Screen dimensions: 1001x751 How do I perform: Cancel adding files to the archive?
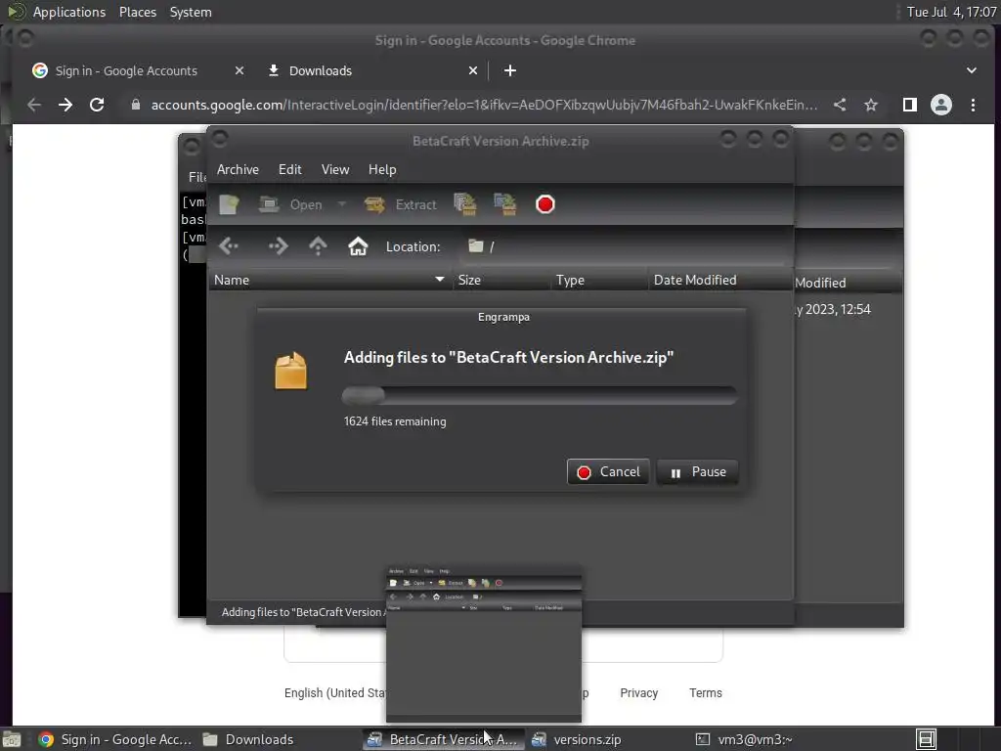[x=608, y=472]
